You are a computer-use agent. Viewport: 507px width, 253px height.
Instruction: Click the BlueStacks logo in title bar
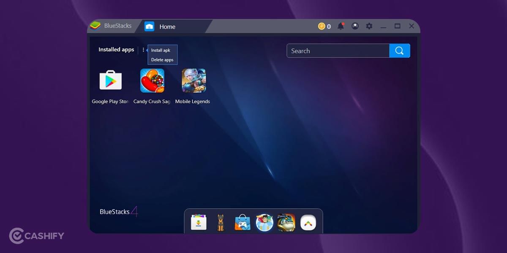[95, 26]
